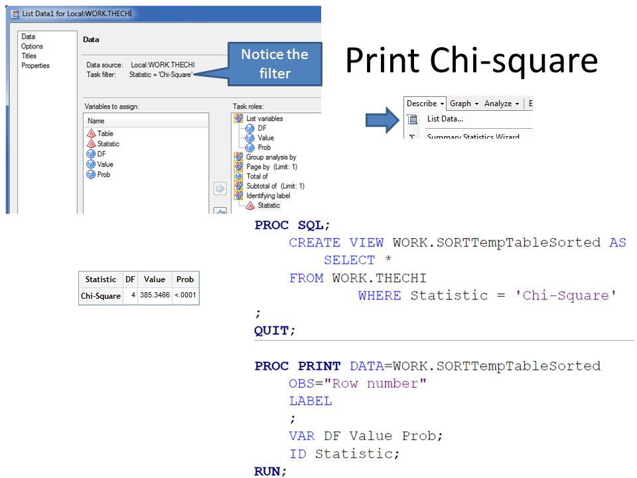Click the Value column header in output table

[x=155, y=279]
